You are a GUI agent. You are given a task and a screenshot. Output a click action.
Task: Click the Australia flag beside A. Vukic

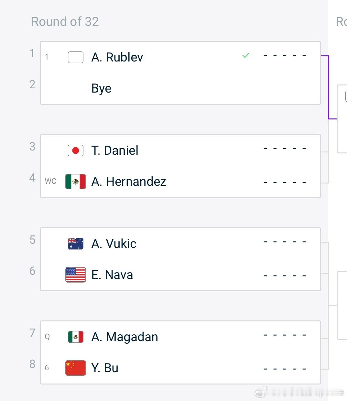[76, 244]
